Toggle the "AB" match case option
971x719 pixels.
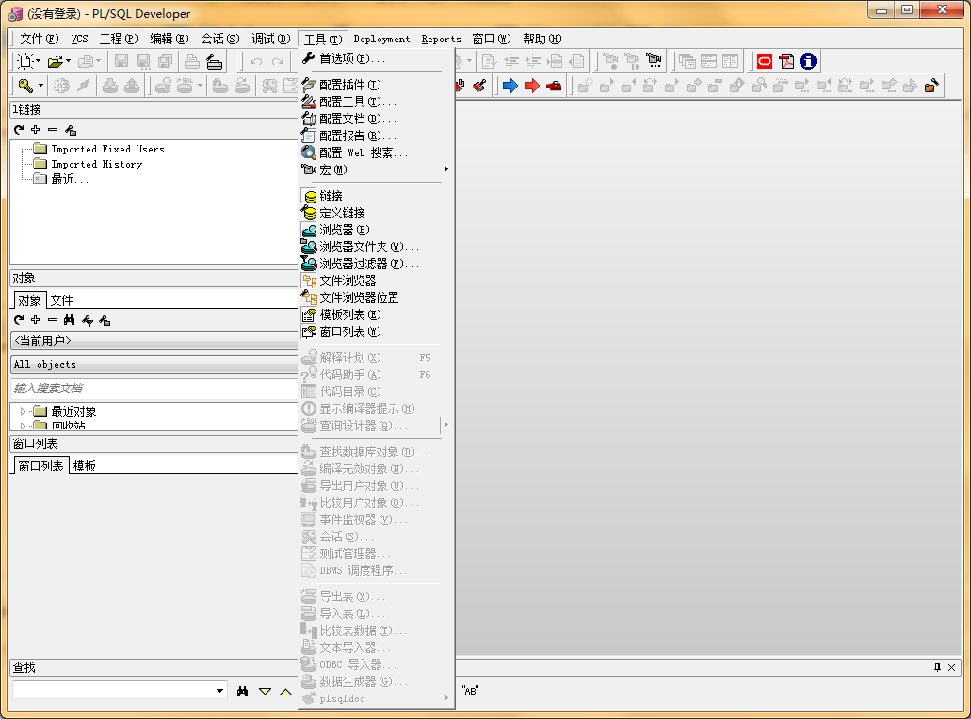point(470,691)
